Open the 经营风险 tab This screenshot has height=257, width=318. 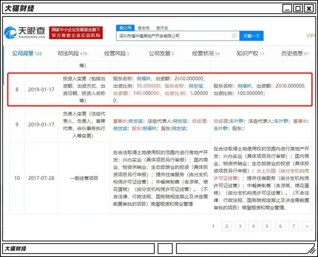[x=117, y=53]
